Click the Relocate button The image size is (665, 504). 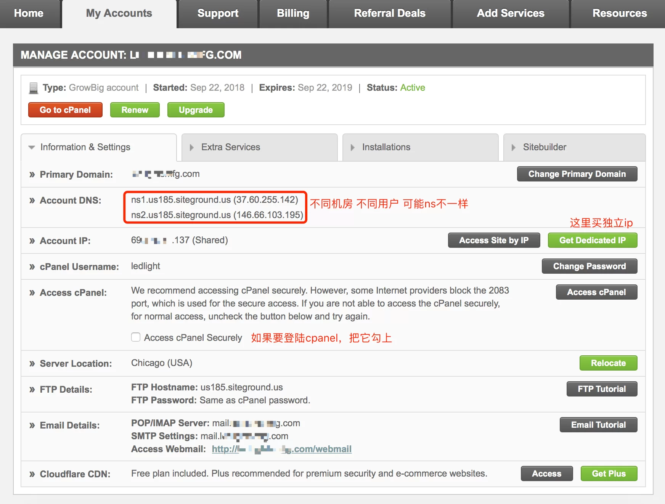(x=608, y=363)
